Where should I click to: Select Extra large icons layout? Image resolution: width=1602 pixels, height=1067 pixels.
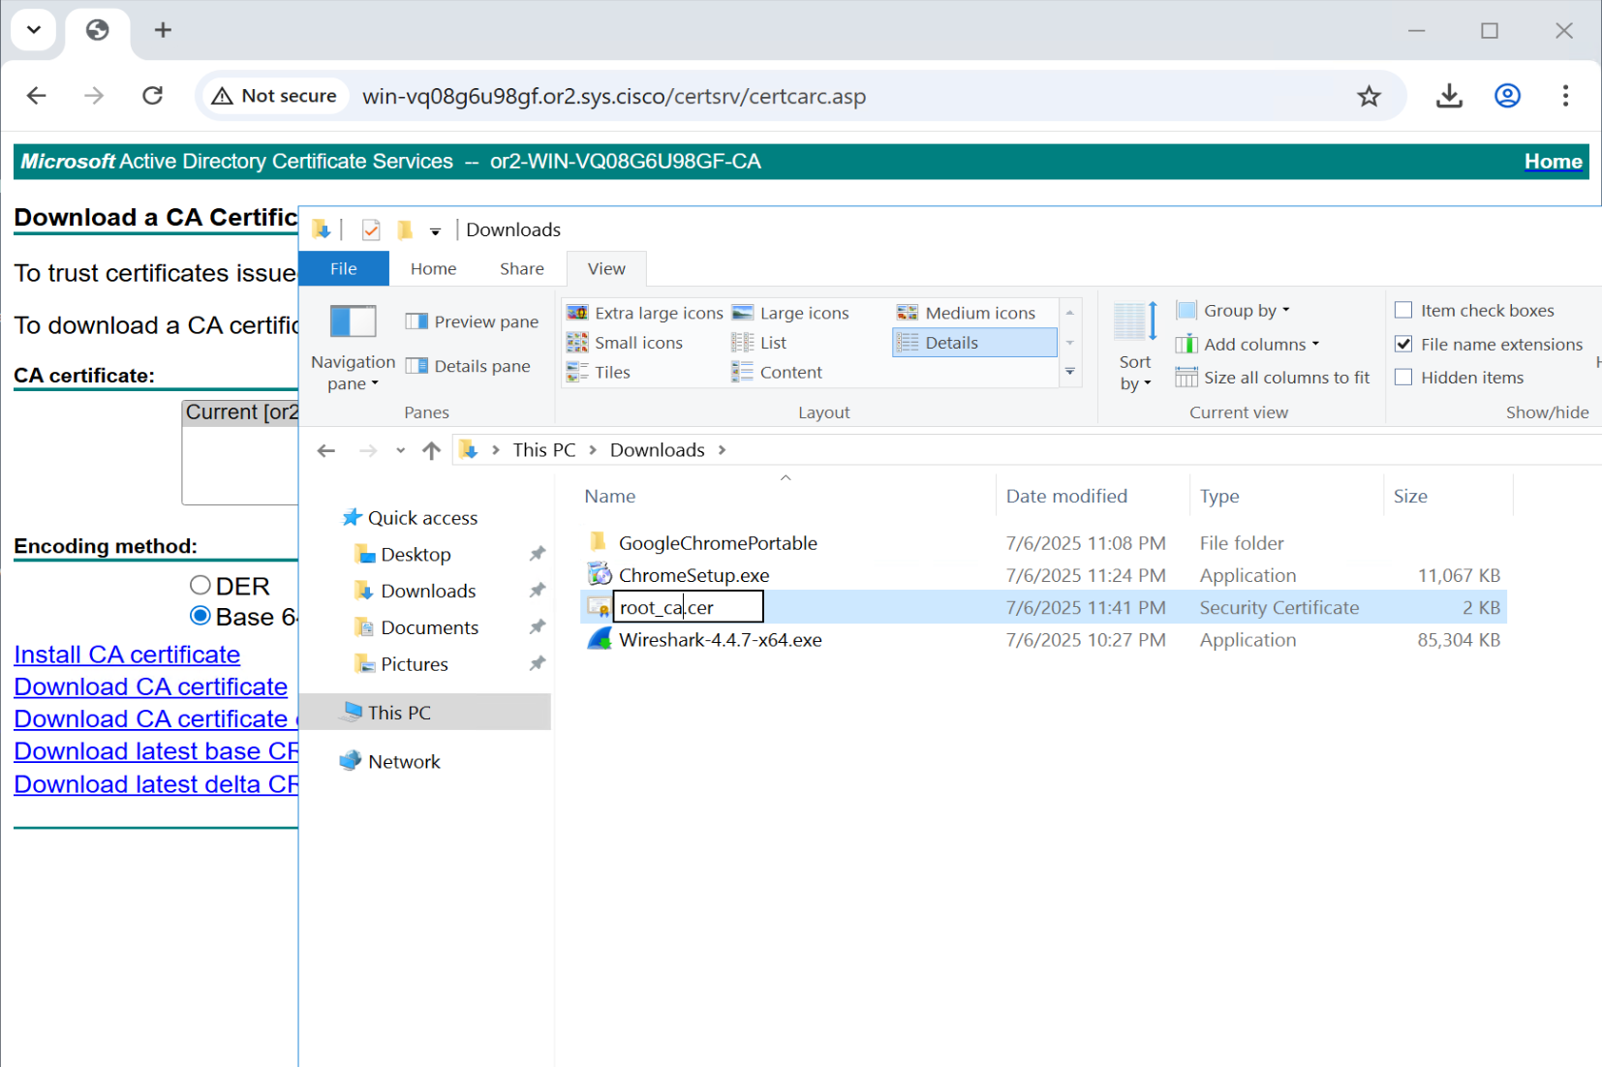point(645,313)
